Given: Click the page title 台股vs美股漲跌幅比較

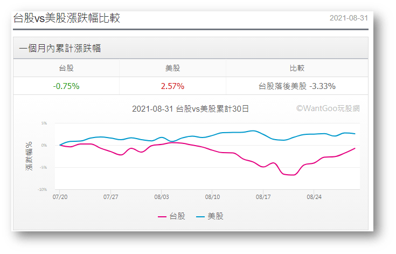Looking at the screenshot, I should pyautogui.click(x=66, y=18).
